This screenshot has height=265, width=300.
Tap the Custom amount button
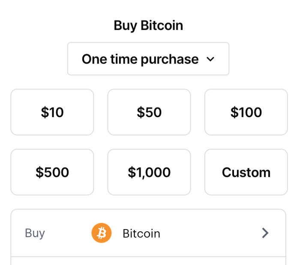[x=246, y=172]
